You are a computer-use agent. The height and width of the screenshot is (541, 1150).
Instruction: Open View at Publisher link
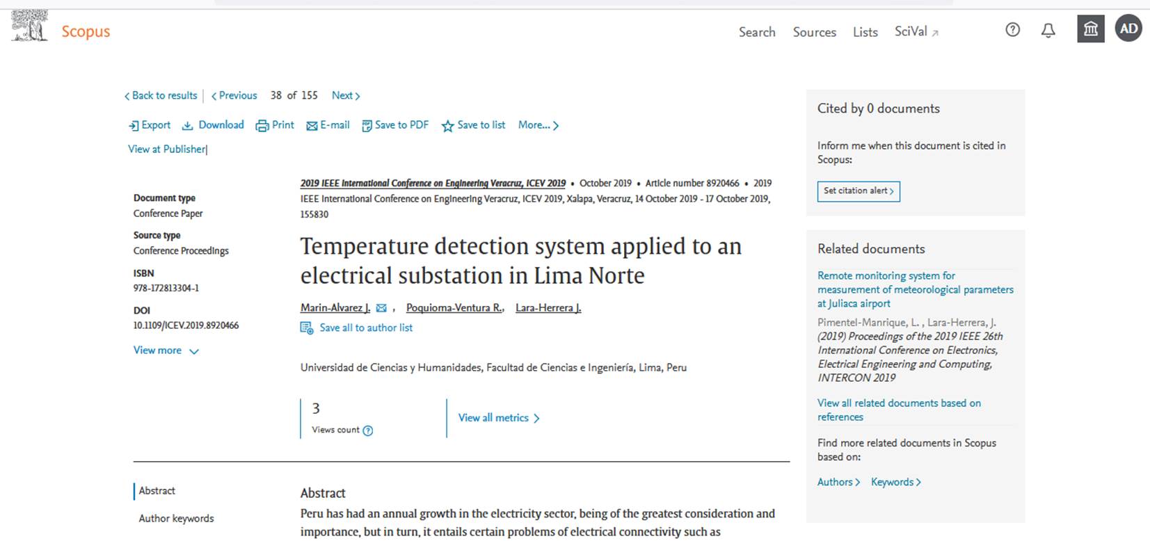(x=167, y=149)
